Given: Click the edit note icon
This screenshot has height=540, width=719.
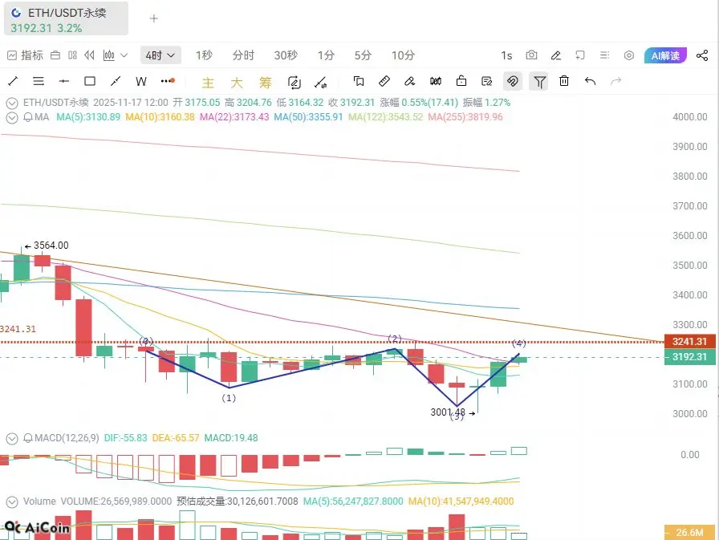Looking at the screenshot, I should [x=486, y=82].
